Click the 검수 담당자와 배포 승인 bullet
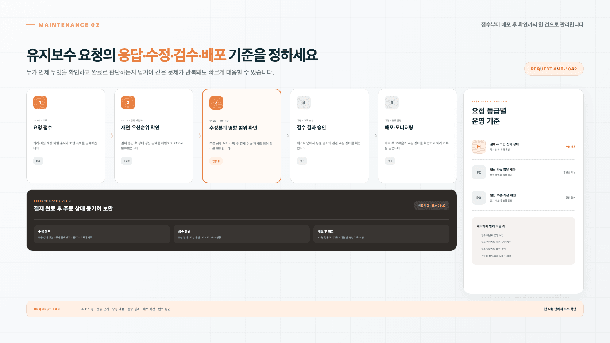 pos(493,249)
